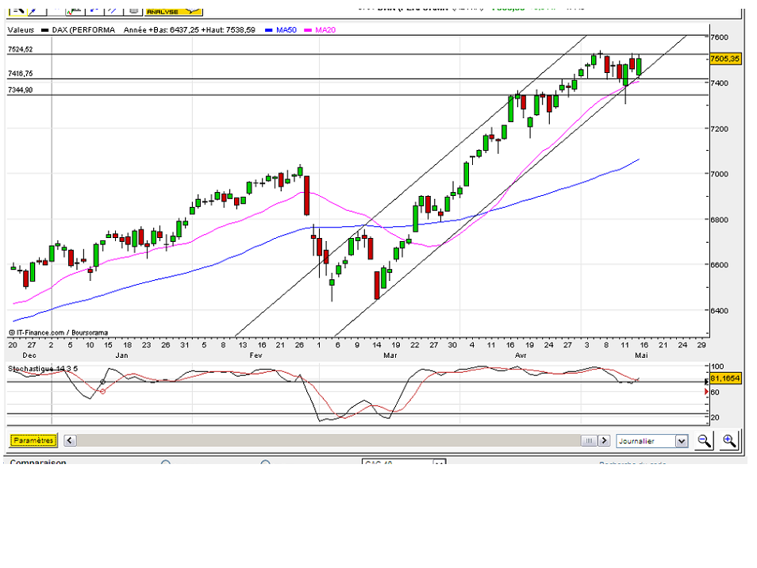757x568 pixels.
Task: Grab the horizontal scrollbar thumb
Action: (x=589, y=440)
